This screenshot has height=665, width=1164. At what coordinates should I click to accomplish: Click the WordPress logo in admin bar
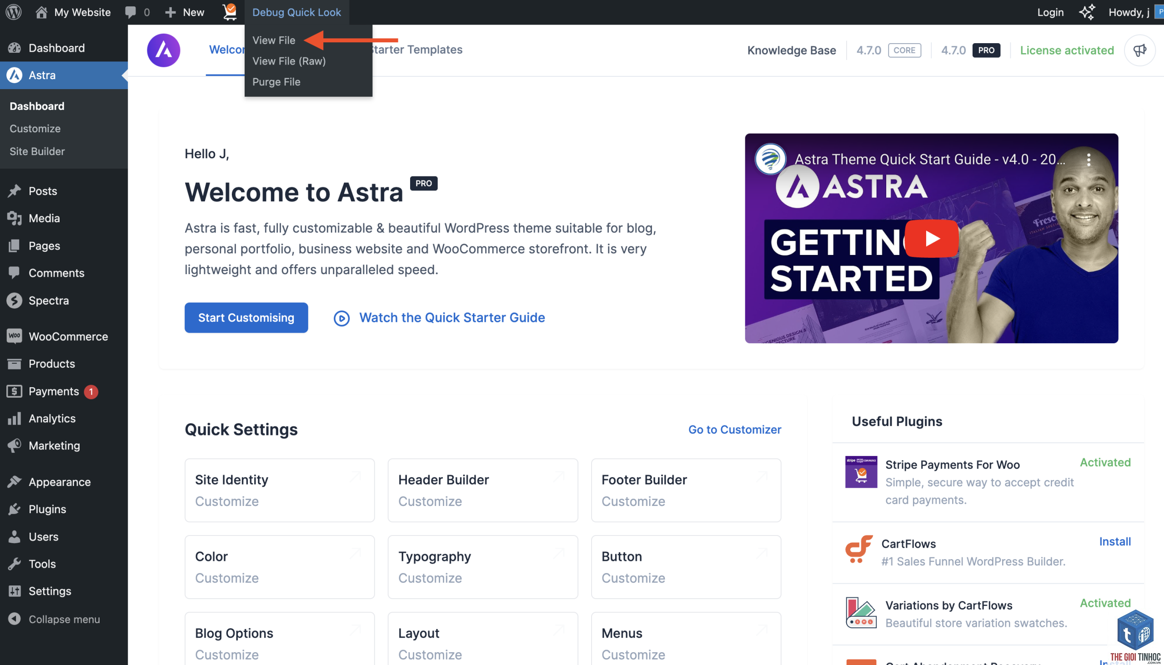(x=14, y=12)
